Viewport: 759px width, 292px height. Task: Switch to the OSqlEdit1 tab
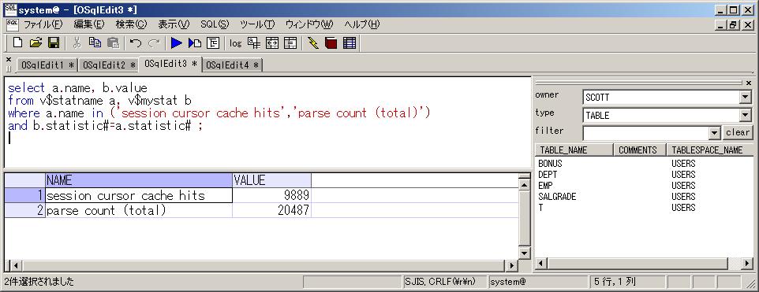click(x=47, y=65)
